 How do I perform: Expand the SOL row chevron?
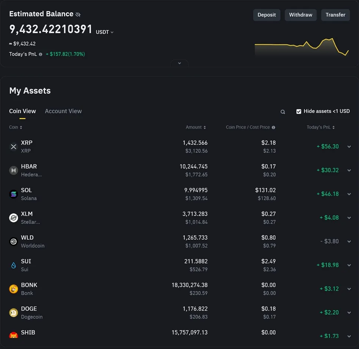[349, 194]
